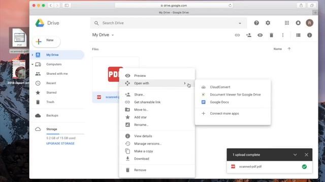Open the Google account avatar

309,23
